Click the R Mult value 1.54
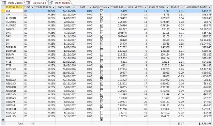 click(x=181, y=18)
